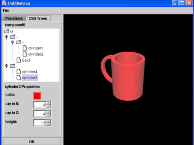194x145 pixels.
Task: Click the folder icon above cylinder4
Action: pyautogui.click(x=13, y=66)
